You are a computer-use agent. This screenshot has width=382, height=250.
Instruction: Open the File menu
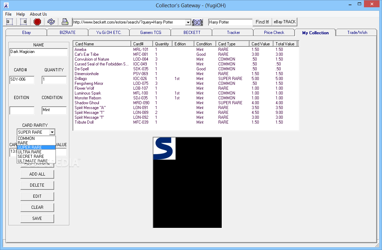point(8,14)
